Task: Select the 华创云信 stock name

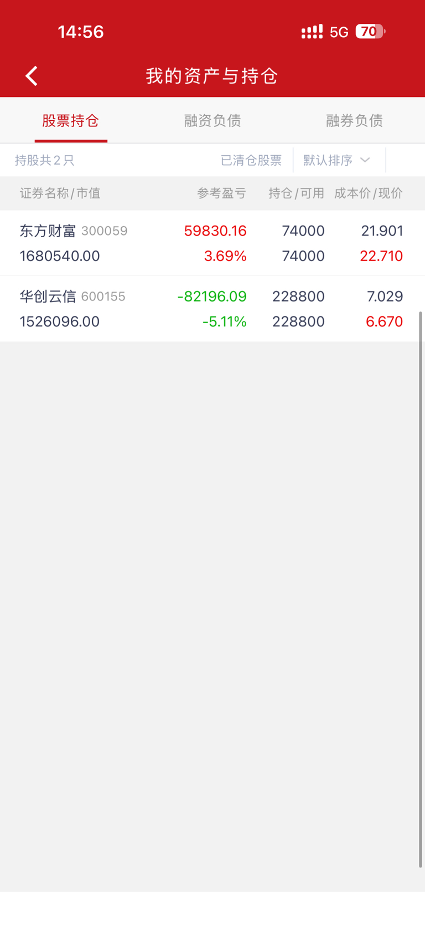Action: (48, 297)
